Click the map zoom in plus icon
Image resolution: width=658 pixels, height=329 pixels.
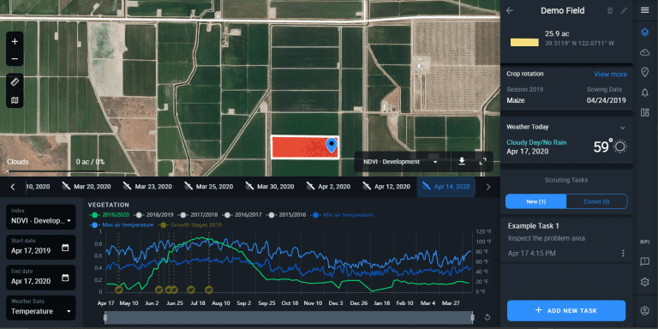coord(15,41)
